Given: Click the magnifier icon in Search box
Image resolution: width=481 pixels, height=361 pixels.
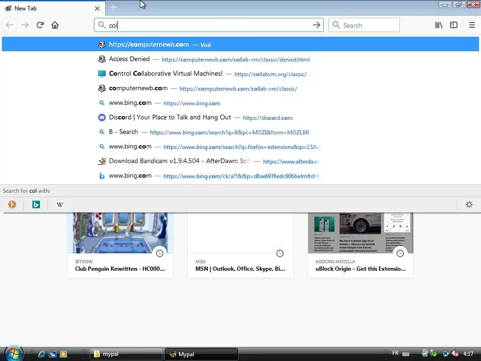Looking at the screenshot, I should point(336,25).
